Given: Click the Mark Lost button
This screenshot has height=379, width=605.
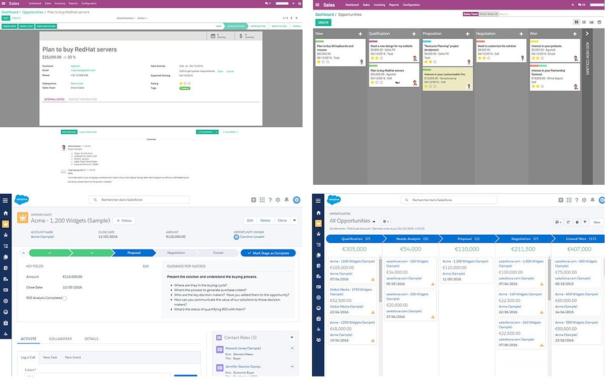Looking at the screenshot, I should coord(27,26).
